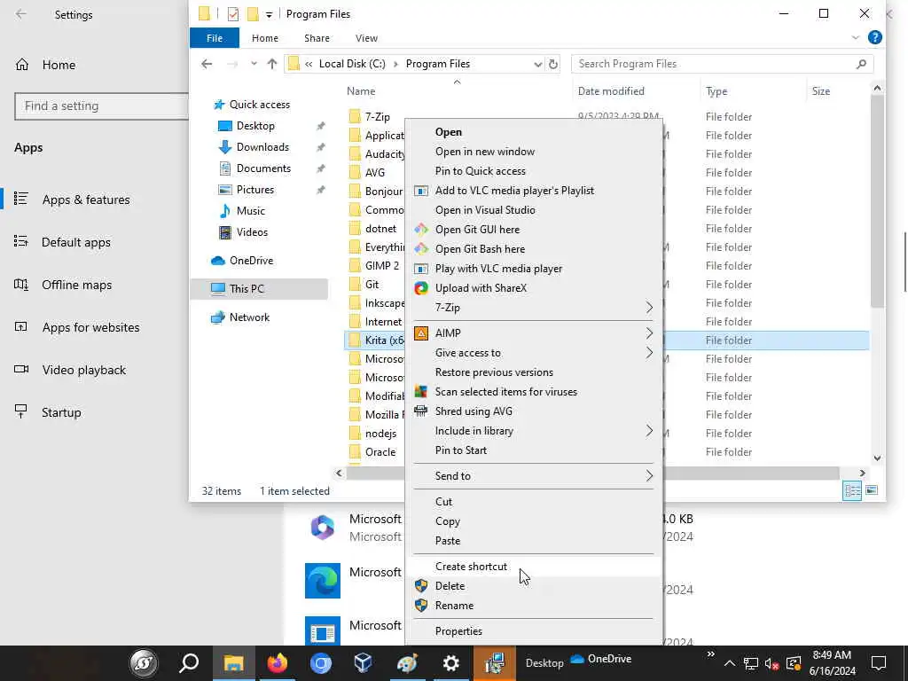Click the Git icon next to Open Git GUI here
Viewport: 908px width, 681px height.
click(421, 230)
